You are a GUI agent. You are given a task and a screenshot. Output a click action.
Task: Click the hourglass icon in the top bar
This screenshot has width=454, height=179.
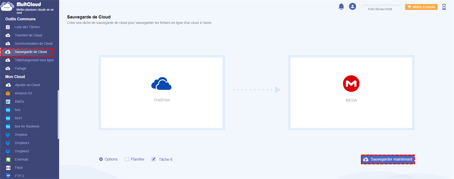(444, 7)
